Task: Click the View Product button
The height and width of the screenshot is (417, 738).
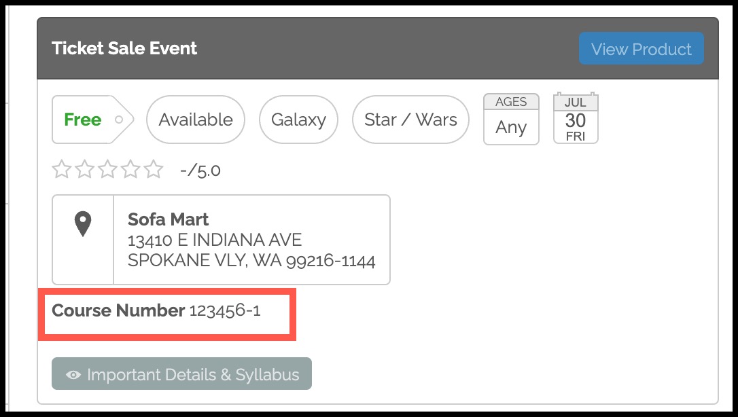Action: pos(641,48)
